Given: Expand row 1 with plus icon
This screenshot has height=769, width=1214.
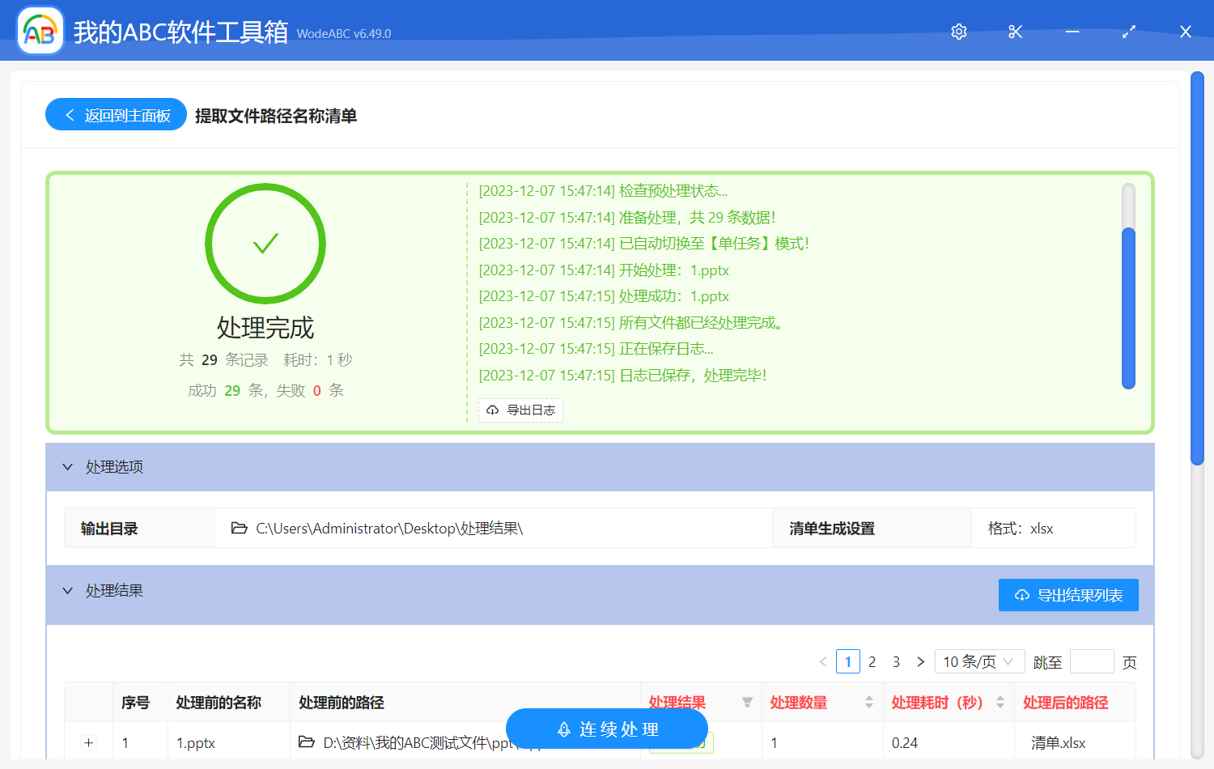Looking at the screenshot, I should click(x=89, y=742).
